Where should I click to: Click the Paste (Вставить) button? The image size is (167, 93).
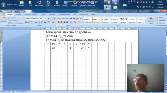pos(4,20)
